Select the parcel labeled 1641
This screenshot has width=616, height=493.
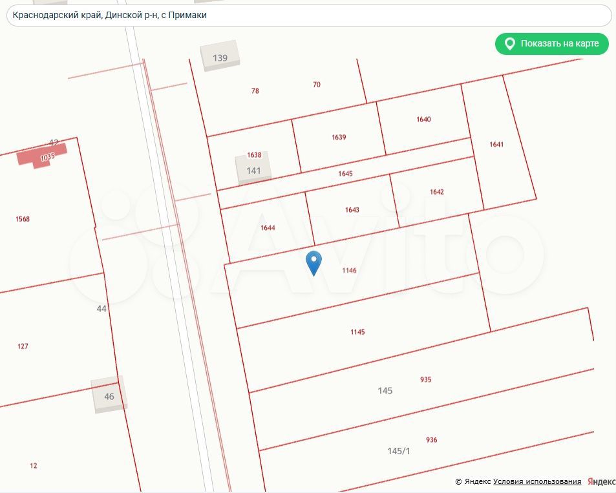tap(496, 145)
